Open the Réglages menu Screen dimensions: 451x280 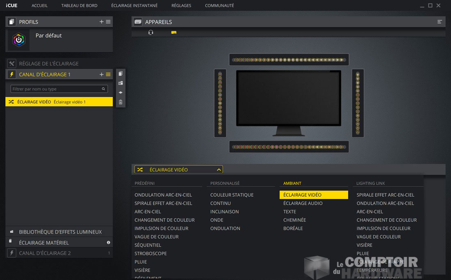tap(181, 6)
